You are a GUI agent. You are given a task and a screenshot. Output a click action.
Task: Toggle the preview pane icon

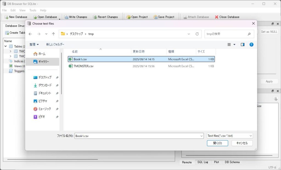click(243, 44)
